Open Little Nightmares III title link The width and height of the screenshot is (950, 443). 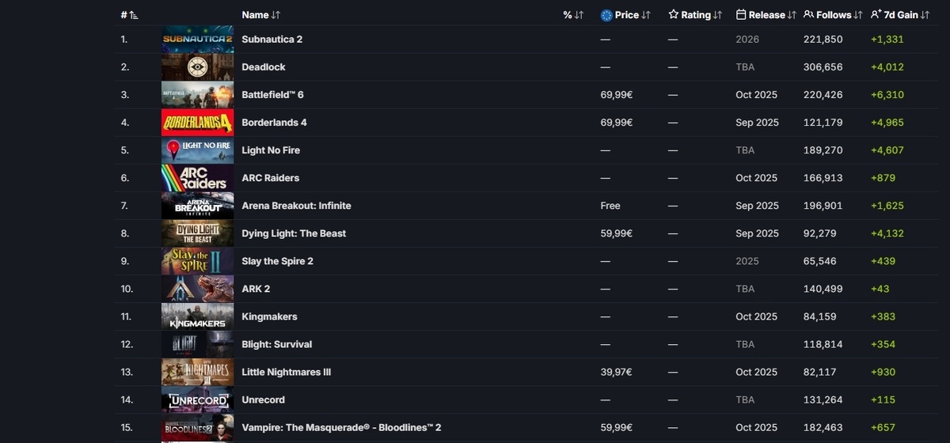[x=286, y=372]
